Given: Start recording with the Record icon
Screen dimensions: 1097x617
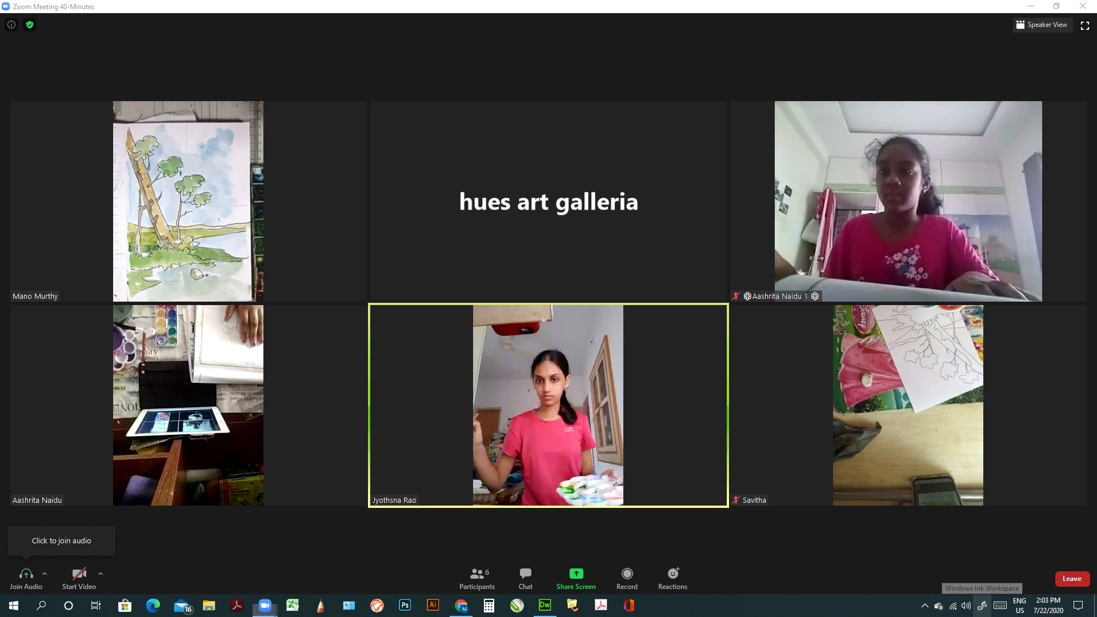Looking at the screenshot, I should click(627, 574).
